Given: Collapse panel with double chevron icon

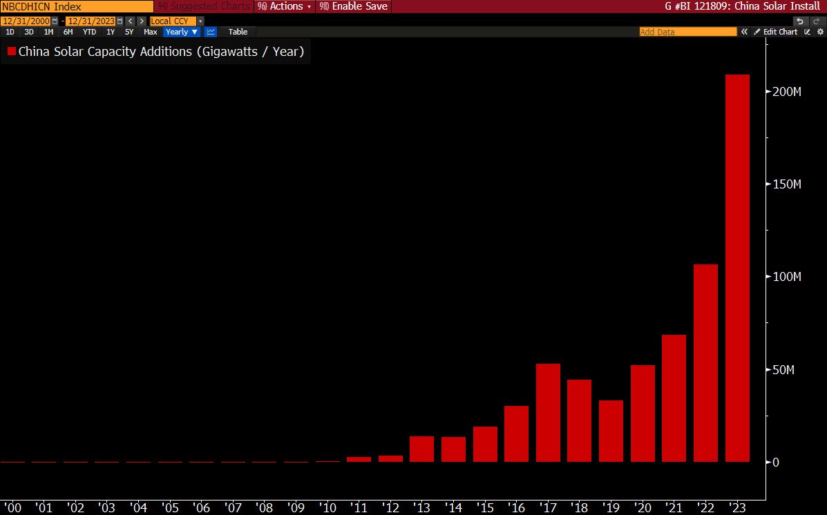Looking at the screenshot, I should click(744, 32).
